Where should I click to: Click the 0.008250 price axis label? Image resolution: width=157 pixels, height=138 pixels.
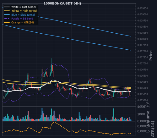143,33
